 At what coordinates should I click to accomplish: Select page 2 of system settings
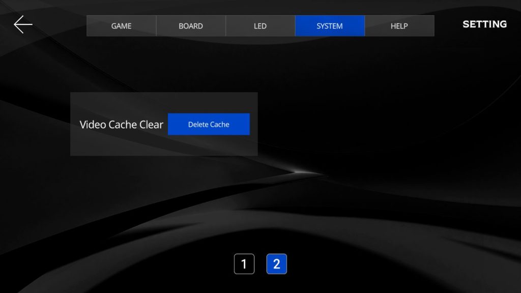tap(276, 264)
